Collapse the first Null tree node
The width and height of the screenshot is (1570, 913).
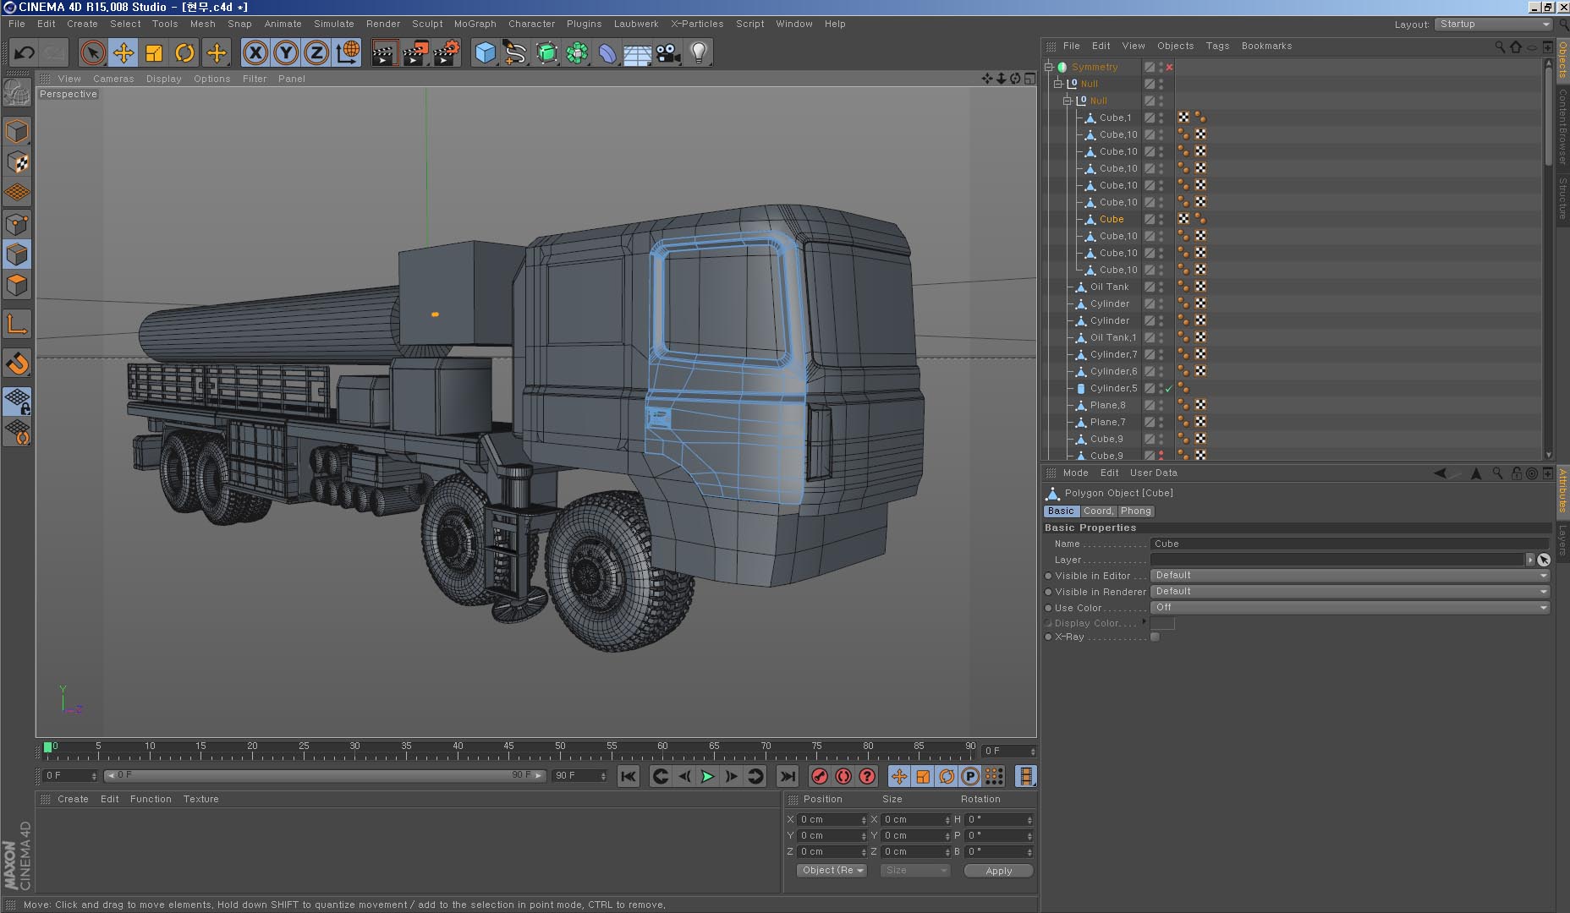click(1058, 84)
